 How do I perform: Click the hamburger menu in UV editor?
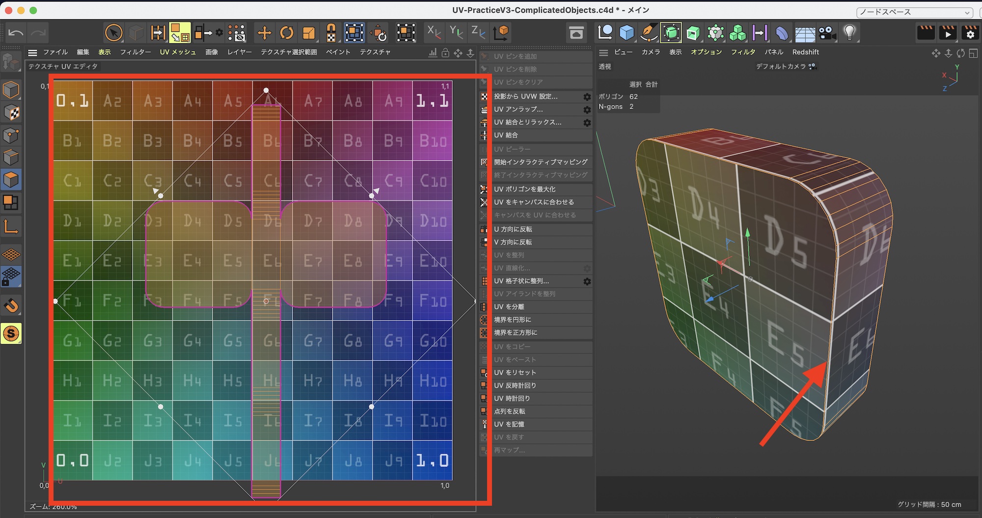click(33, 53)
